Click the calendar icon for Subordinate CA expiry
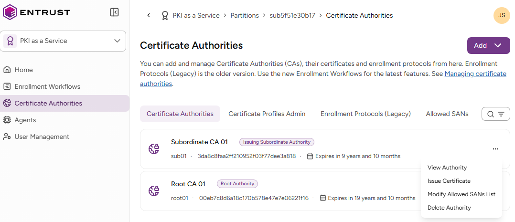The width and height of the screenshot is (515, 222). click(310, 156)
